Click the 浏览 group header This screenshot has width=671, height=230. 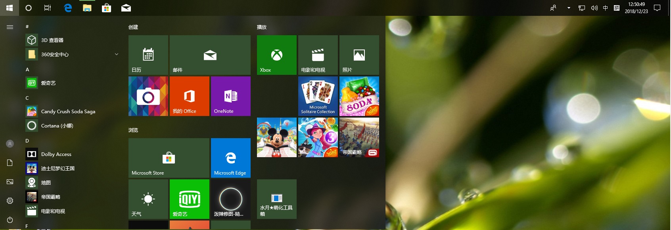133,130
